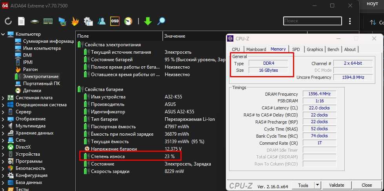Click the motherboard chip toolbar icon
The image size is (384, 191).
pos(35,21)
